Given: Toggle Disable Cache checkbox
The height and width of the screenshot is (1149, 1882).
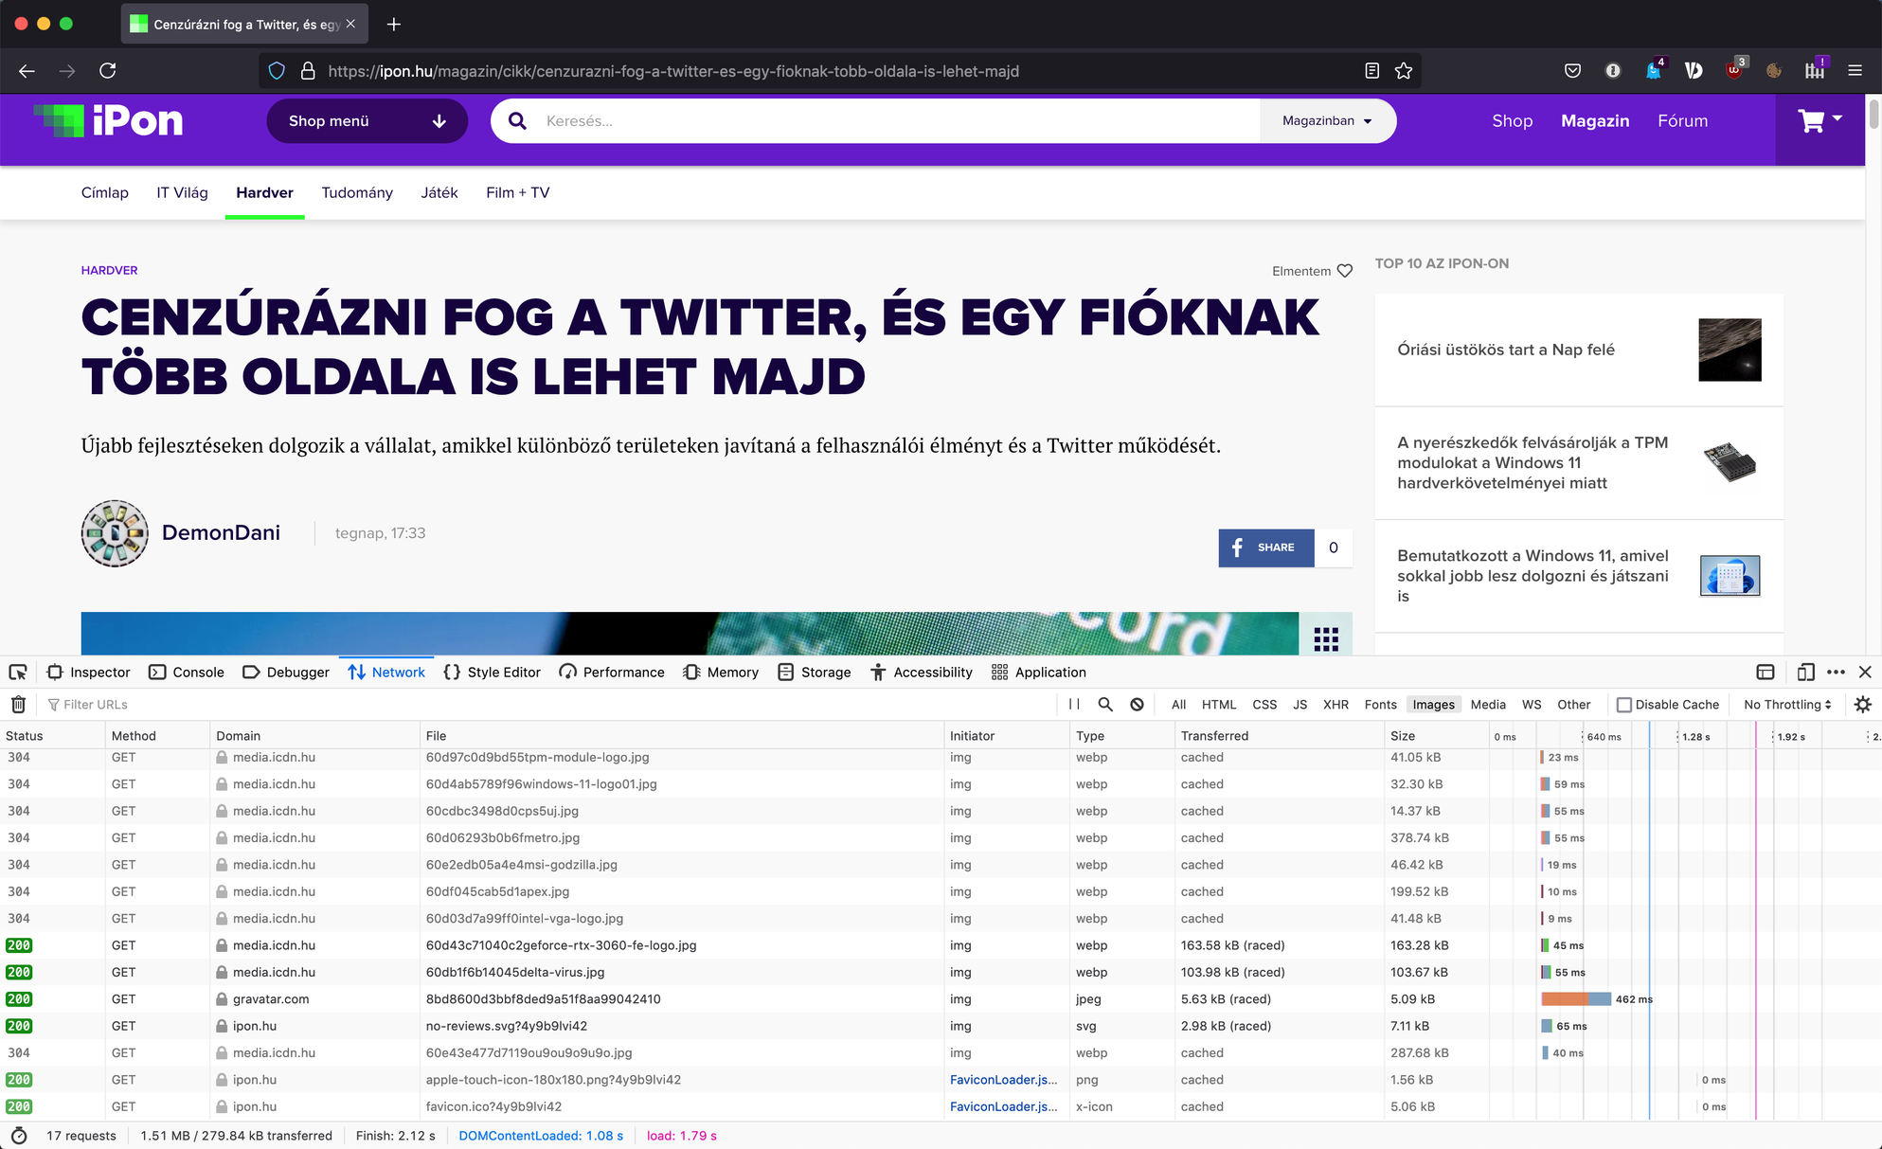Looking at the screenshot, I should [1623, 705].
